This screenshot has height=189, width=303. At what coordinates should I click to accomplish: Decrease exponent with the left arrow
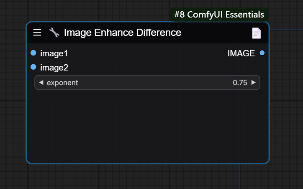(x=41, y=83)
